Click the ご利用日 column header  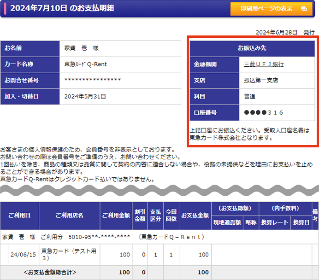(x=19, y=216)
